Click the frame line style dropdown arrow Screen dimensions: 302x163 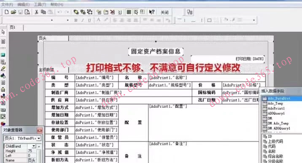click(254, 20)
